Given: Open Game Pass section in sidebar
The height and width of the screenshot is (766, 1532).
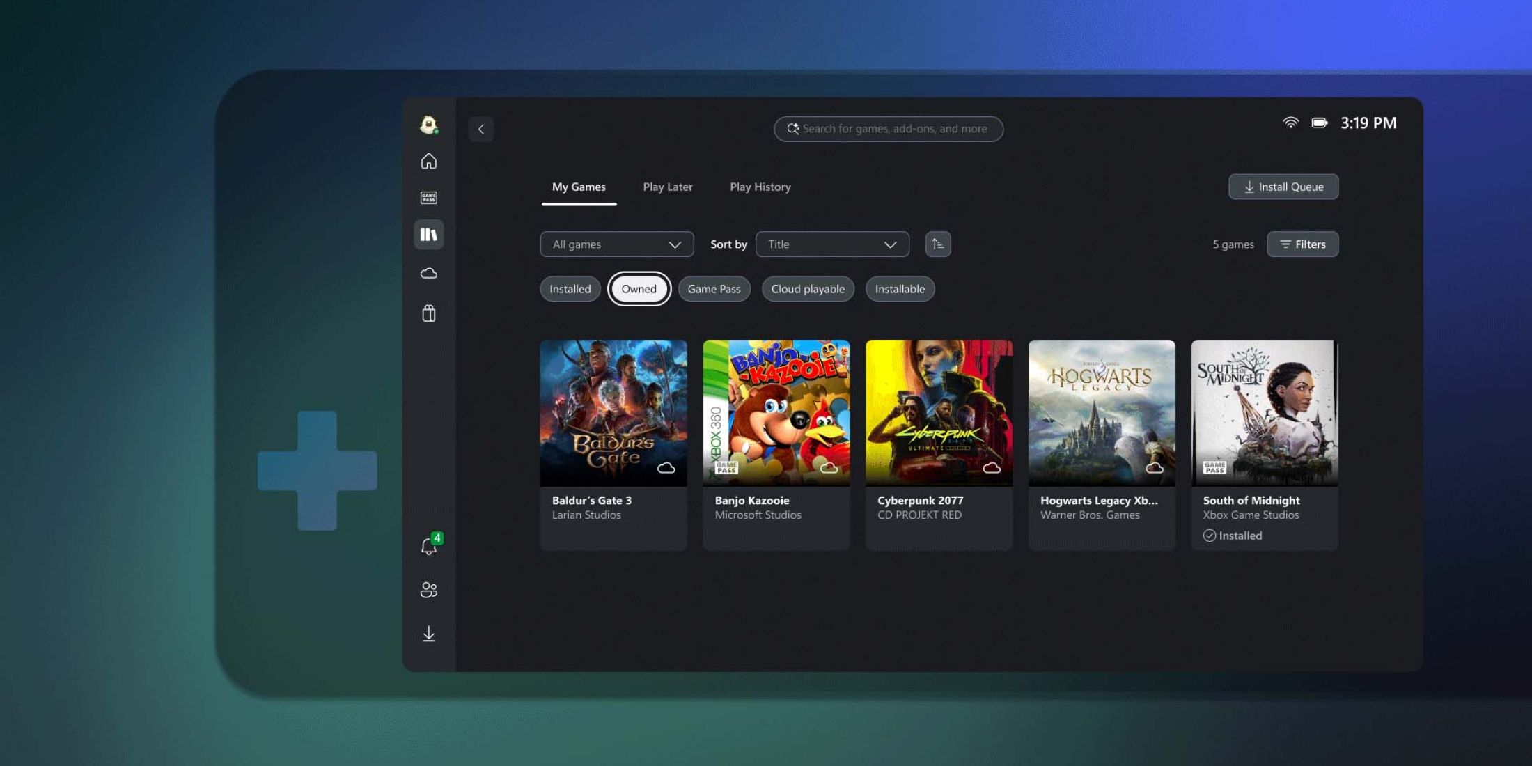Looking at the screenshot, I should (429, 198).
